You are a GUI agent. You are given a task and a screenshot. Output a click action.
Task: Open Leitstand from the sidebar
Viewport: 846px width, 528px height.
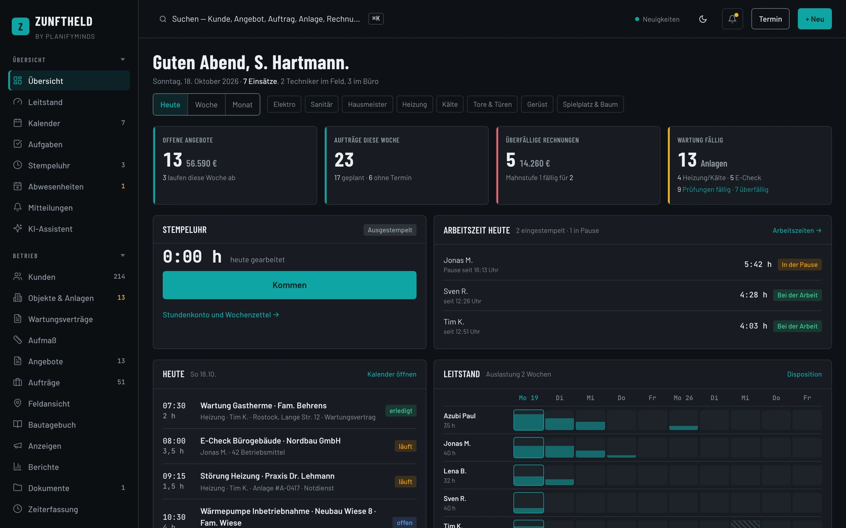click(x=69, y=102)
